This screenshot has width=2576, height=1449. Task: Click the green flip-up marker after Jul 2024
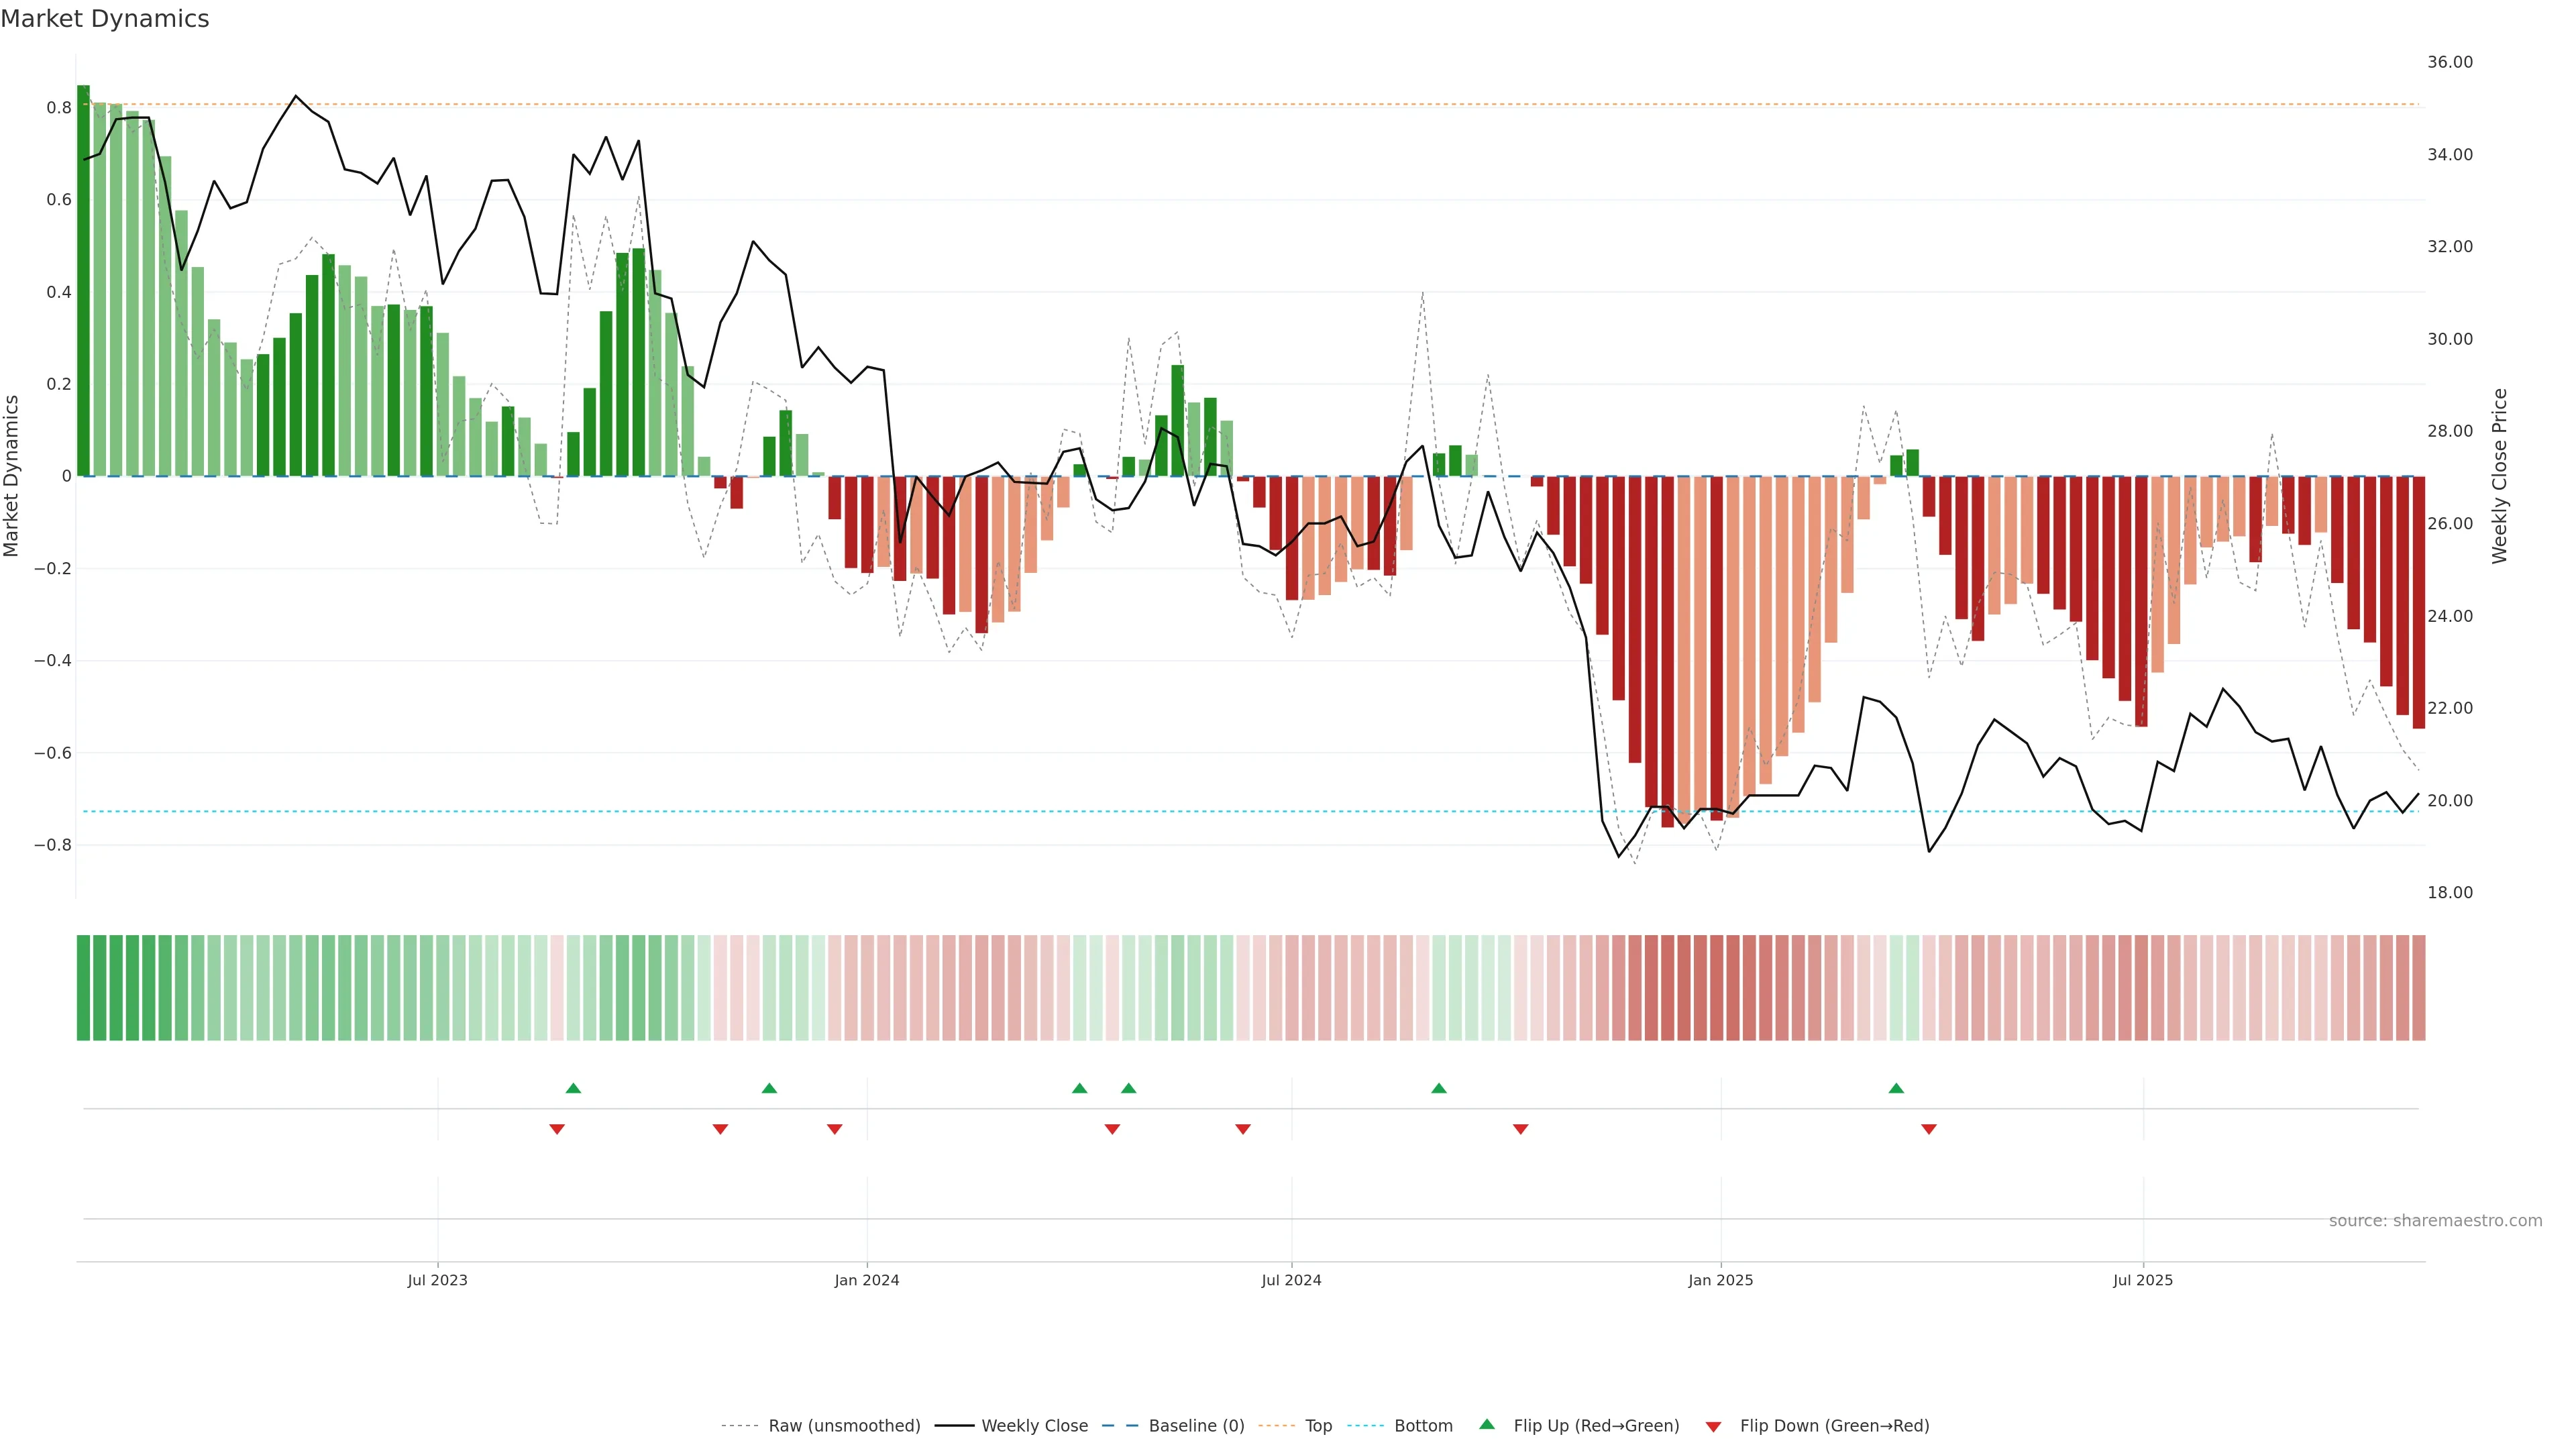pos(1439,1088)
